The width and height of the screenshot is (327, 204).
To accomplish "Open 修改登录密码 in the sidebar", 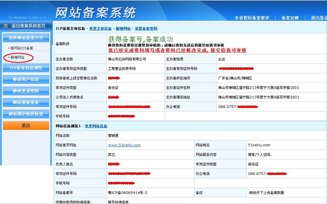I will (26, 91).
